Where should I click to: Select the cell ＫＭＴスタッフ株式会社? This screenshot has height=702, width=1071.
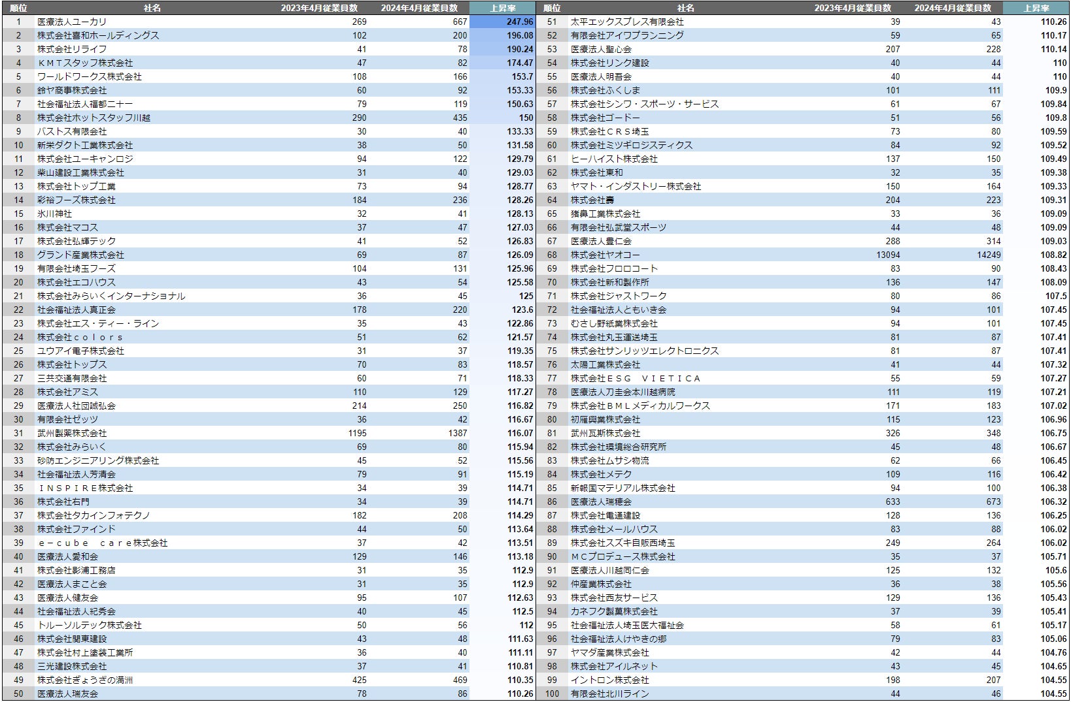[x=85, y=63]
